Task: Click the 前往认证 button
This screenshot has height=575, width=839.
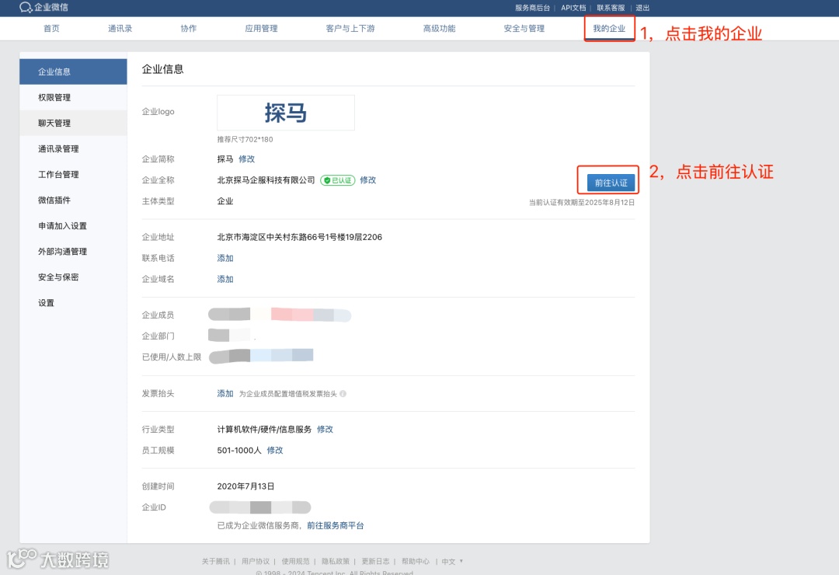Action: [x=611, y=183]
